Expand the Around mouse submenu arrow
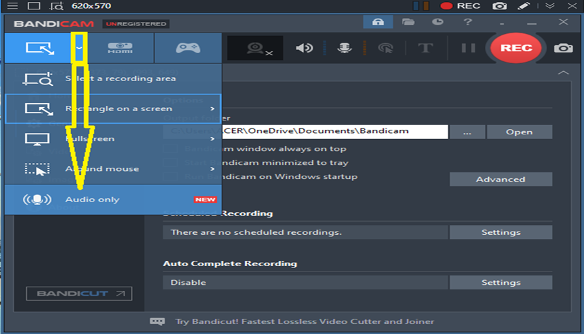The height and width of the screenshot is (334, 584). click(x=212, y=169)
